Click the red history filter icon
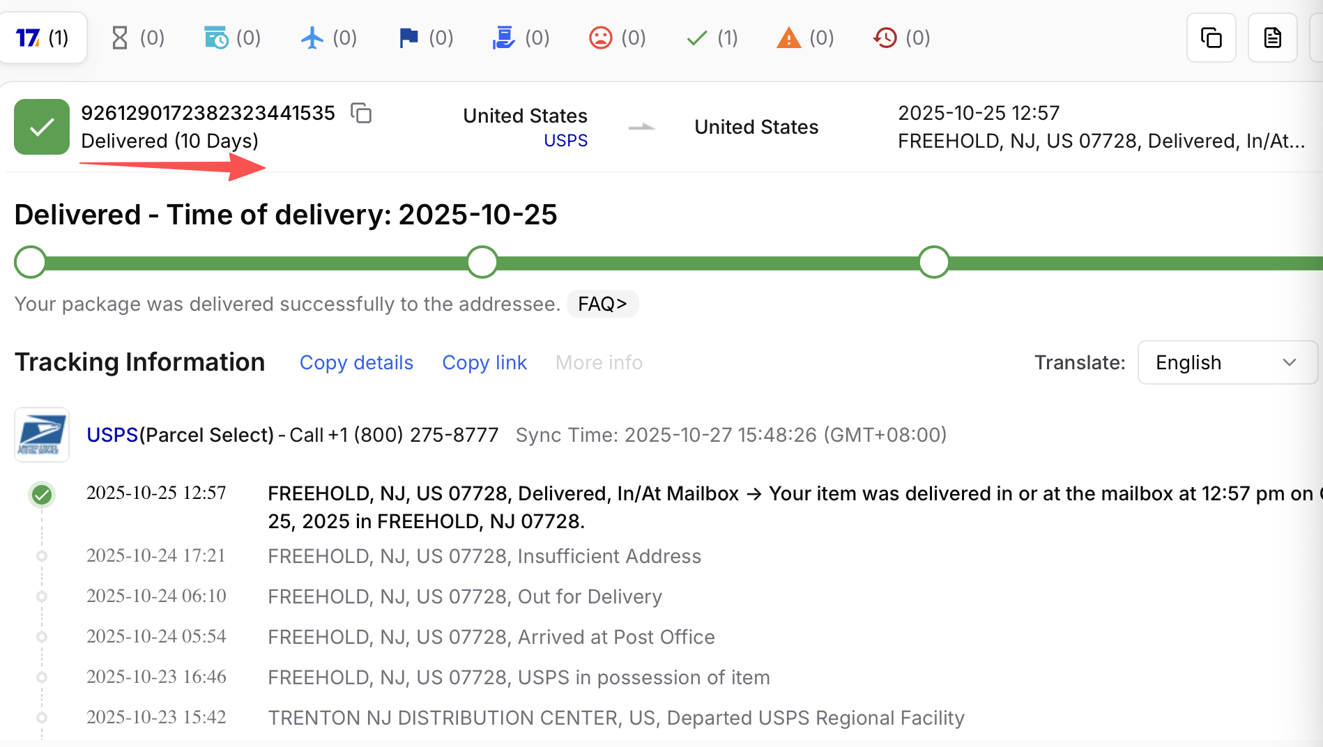 click(884, 38)
